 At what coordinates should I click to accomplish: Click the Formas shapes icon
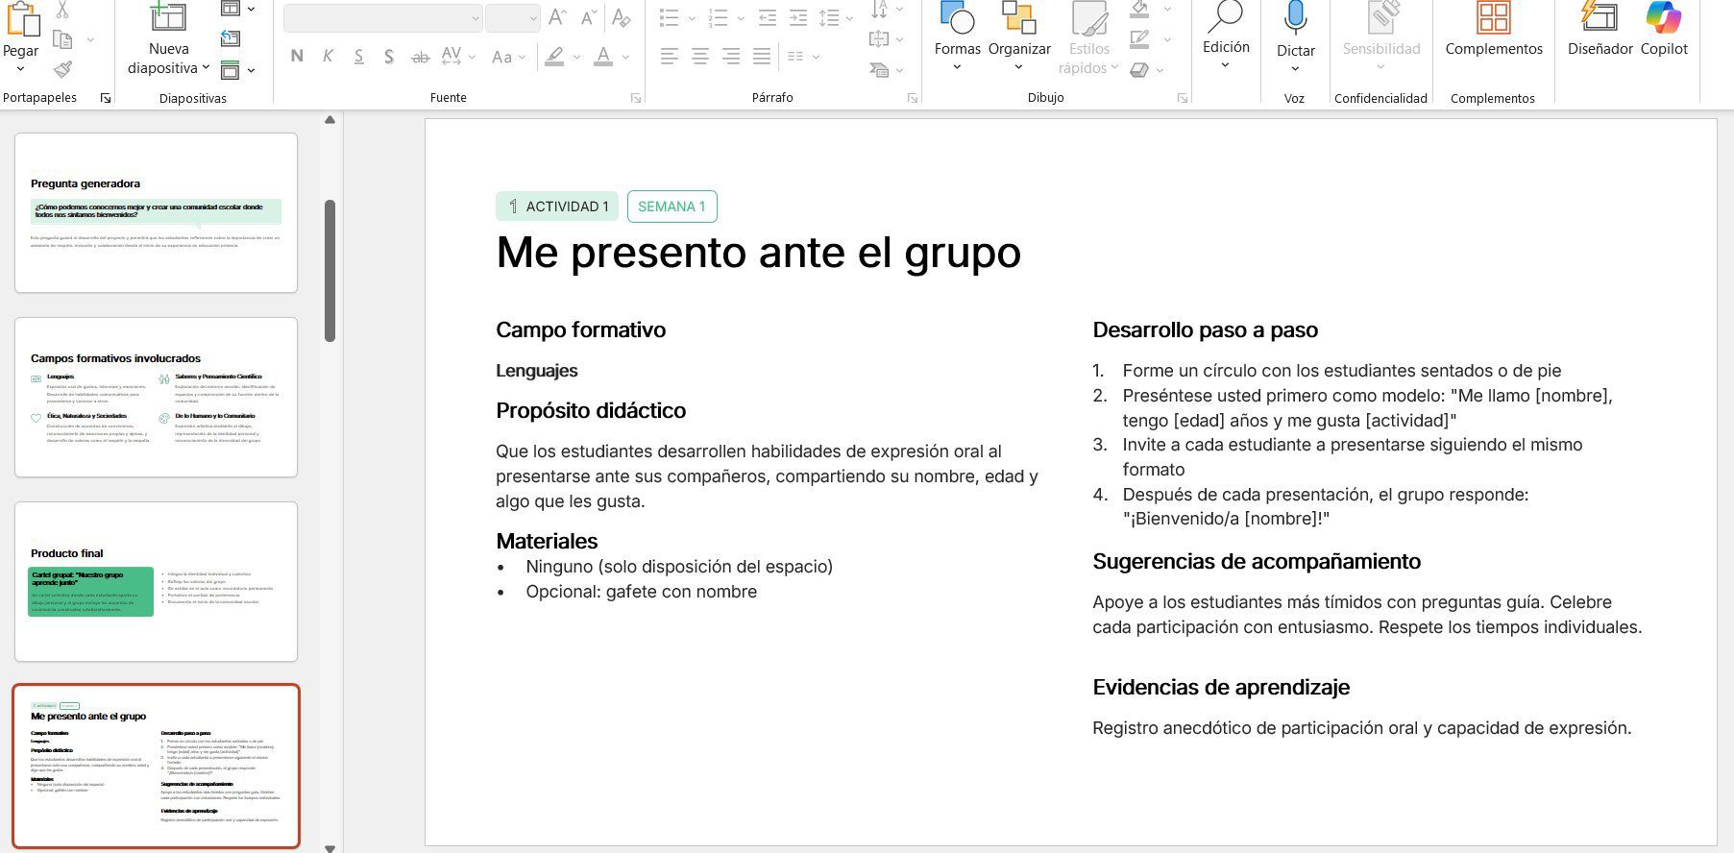coord(957,17)
